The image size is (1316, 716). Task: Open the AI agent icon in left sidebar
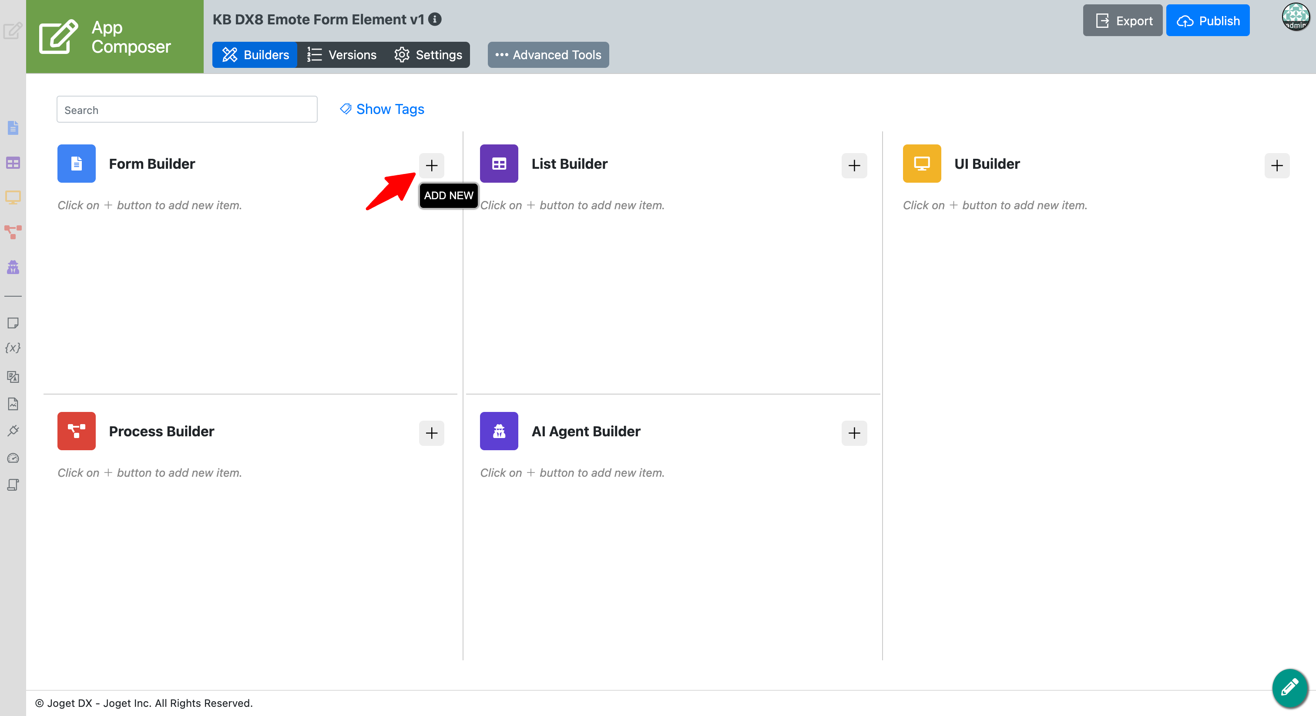tap(13, 267)
